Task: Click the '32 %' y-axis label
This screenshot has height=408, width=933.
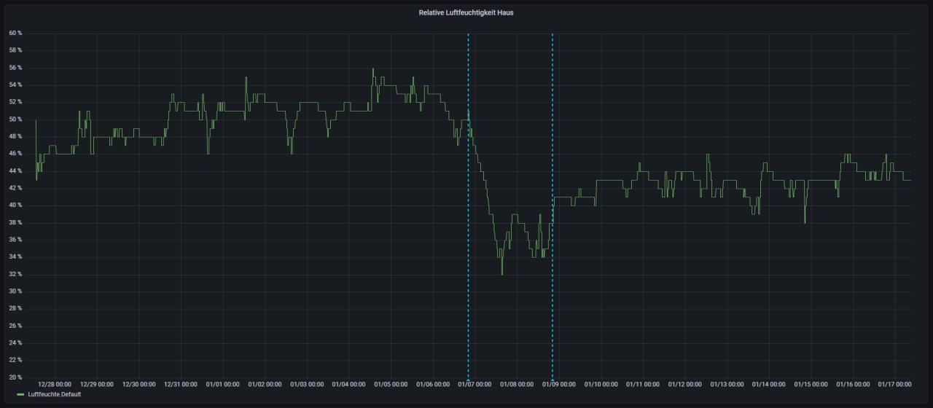Action: (15, 274)
